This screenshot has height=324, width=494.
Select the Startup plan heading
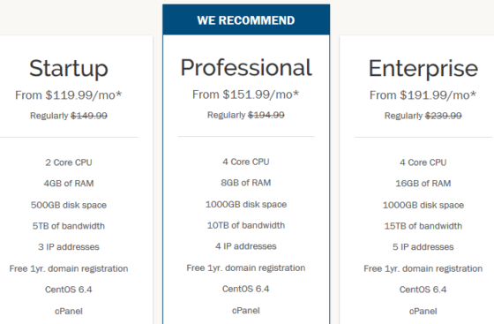click(69, 68)
